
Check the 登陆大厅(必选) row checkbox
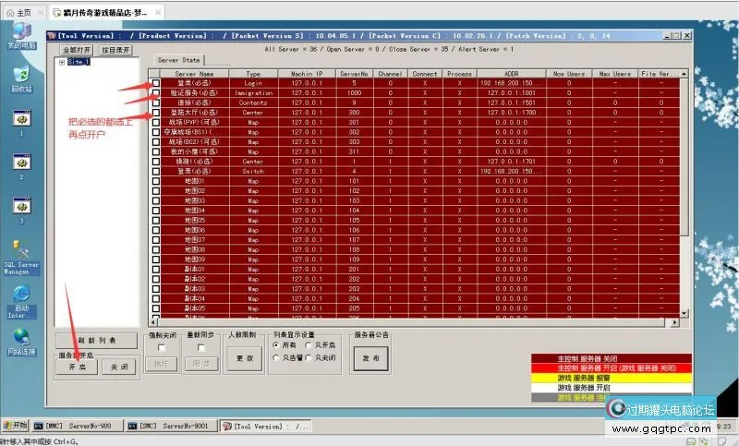[x=155, y=113]
